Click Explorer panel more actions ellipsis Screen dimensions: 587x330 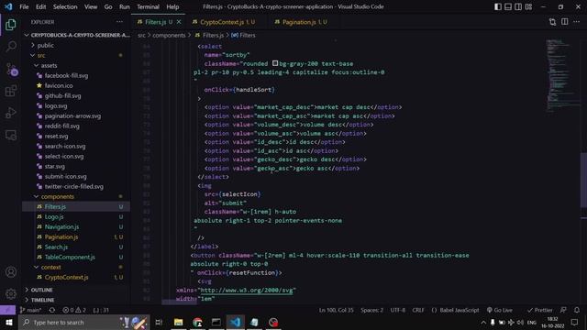(x=119, y=22)
